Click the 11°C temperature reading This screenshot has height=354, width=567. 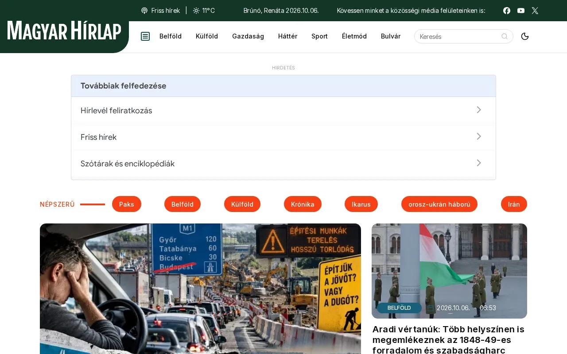(x=209, y=11)
